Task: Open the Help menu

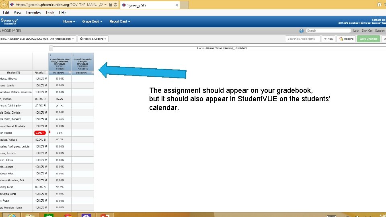Action: click(63, 12)
